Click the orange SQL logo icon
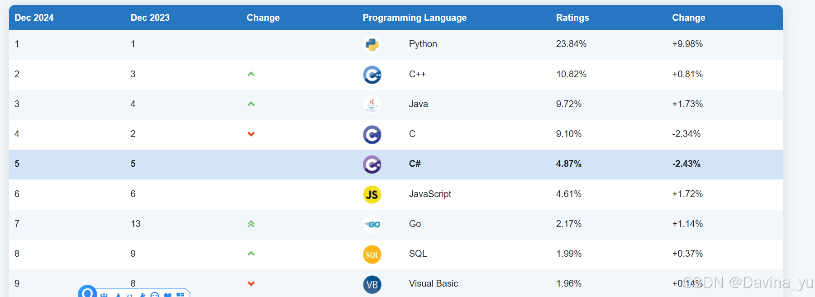 pyautogui.click(x=372, y=255)
